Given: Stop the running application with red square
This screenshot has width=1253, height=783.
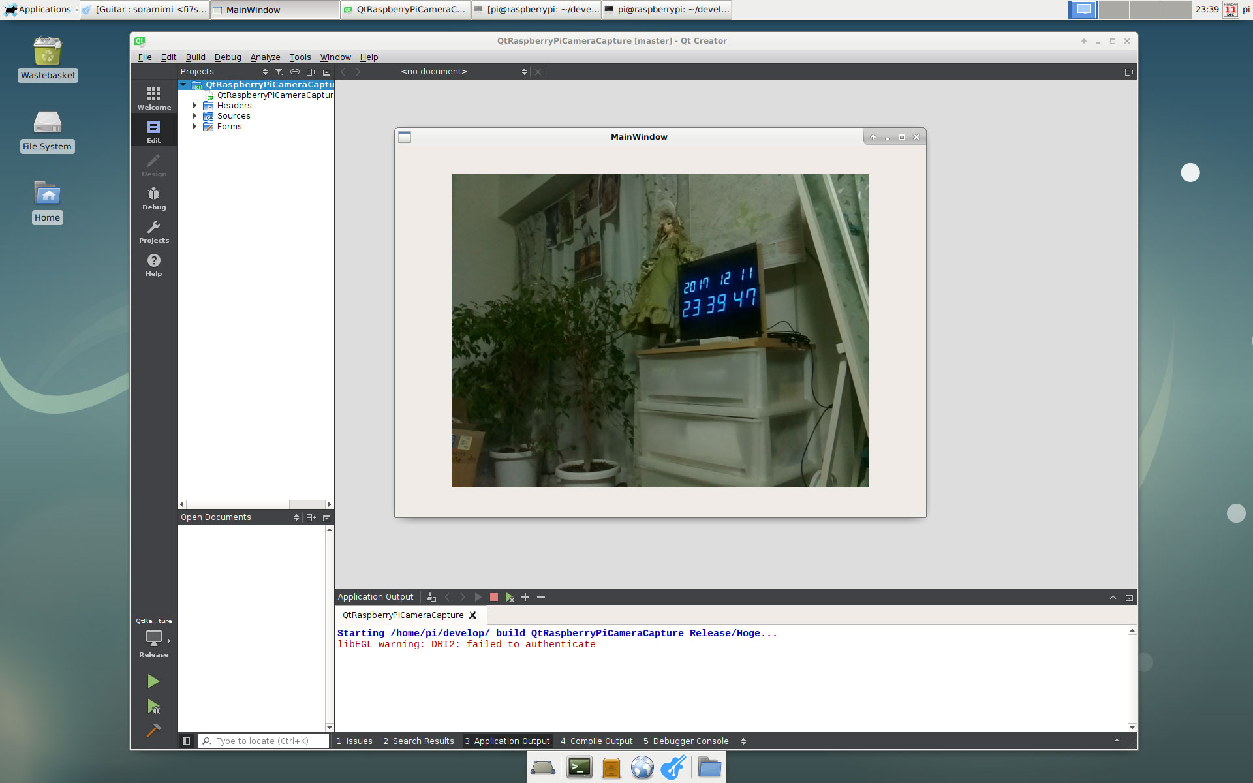Looking at the screenshot, I should tap(494, 597).
